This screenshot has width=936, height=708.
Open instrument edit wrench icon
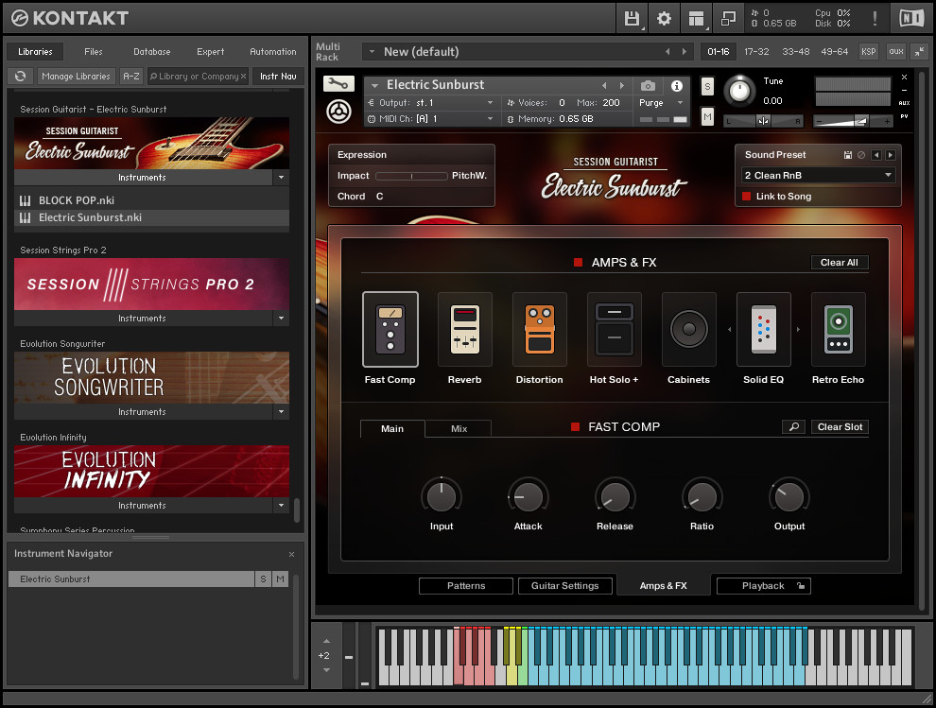click(338, 83)
